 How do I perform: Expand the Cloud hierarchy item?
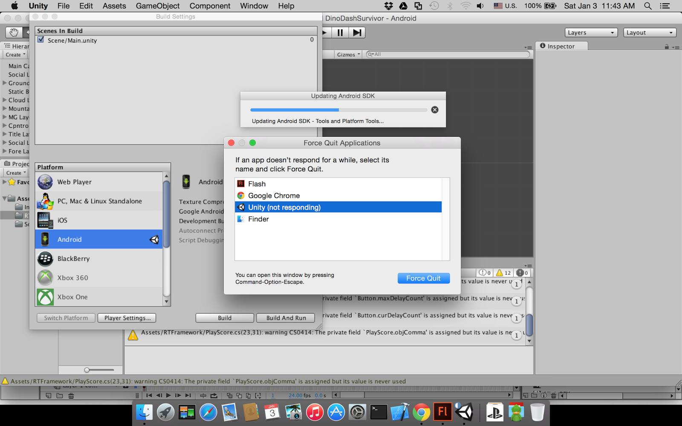5,100
